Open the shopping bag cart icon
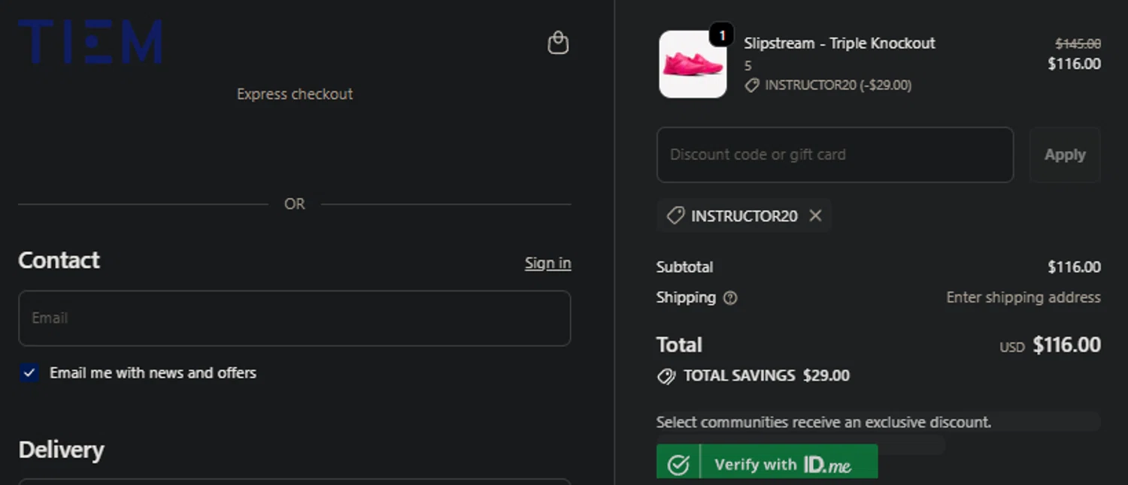This screenshot has height=485, width=1128. coord(558,43)
